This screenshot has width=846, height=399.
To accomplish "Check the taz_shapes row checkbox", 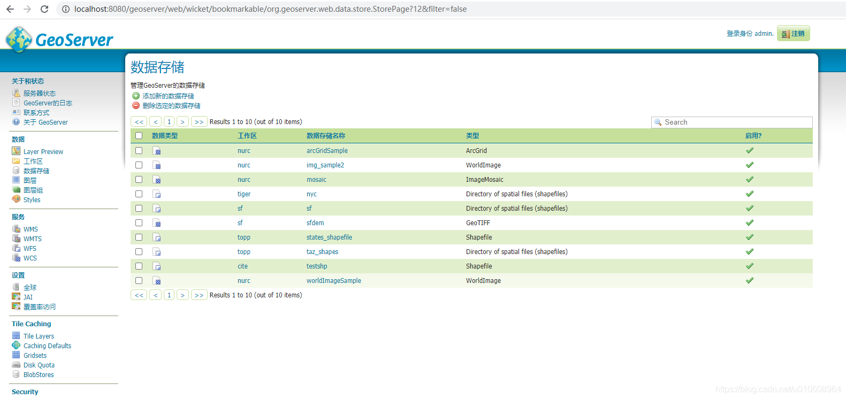I will coord(139,252).
